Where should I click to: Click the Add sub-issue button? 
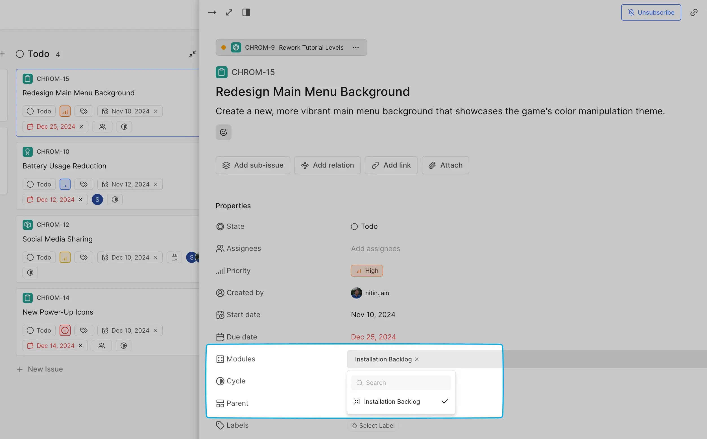[x=253, y=165]
